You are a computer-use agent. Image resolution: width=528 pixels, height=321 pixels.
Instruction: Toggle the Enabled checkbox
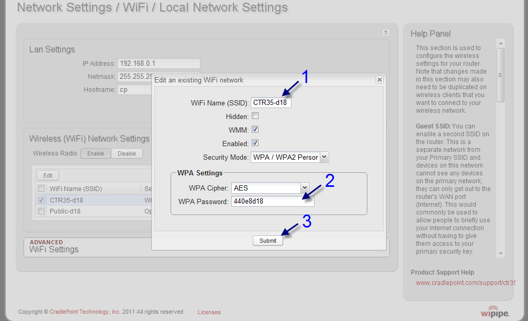tap(255, 142)
